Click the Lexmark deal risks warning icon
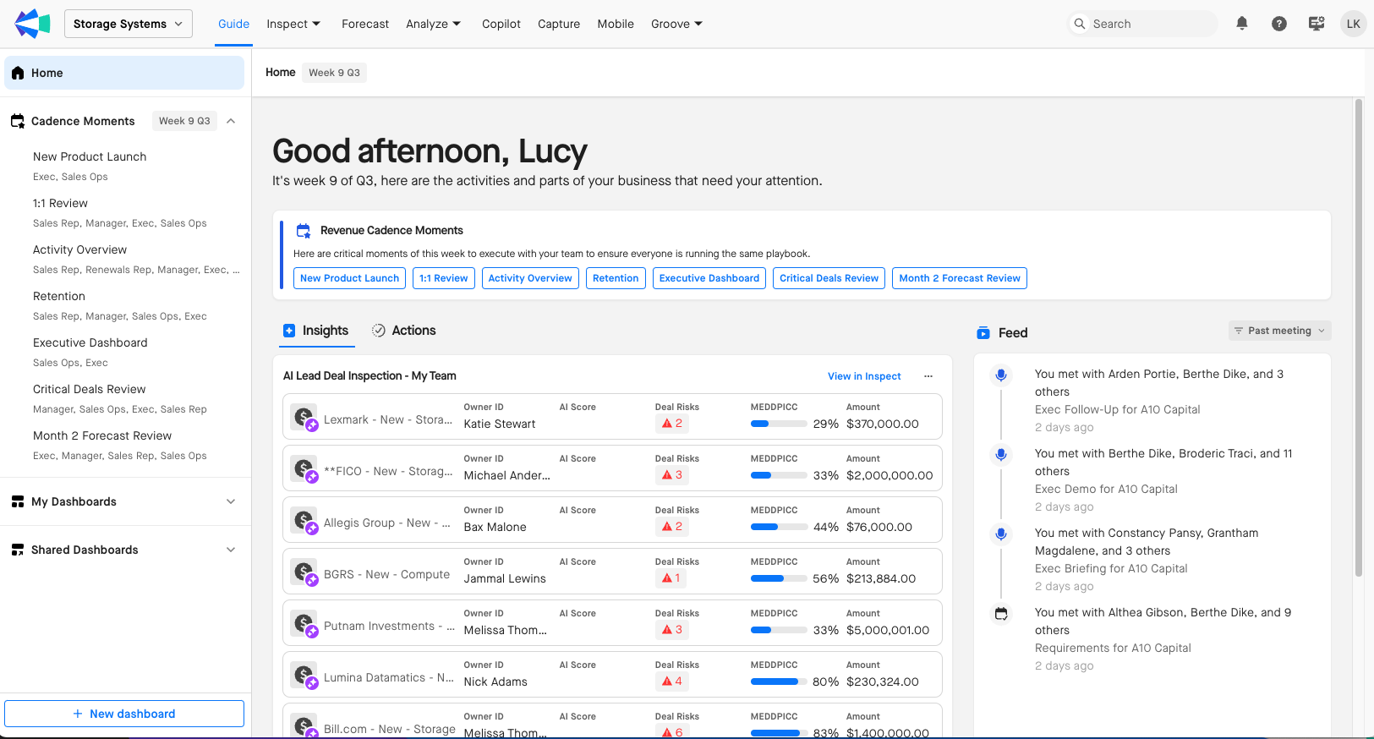 [667, 424]
